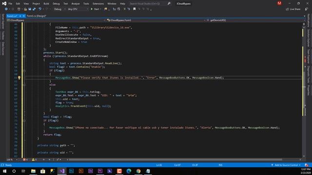This screenshot has height=175, width=312.
Task: Click the Visual Studio taskbar icon
Action: 62,171
